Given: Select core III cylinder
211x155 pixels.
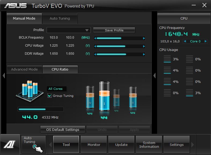Looking at the screenshot, I should pos(116,98).
